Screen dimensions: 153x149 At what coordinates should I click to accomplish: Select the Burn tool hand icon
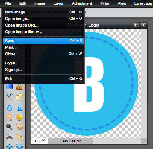(x=19, y=127)
